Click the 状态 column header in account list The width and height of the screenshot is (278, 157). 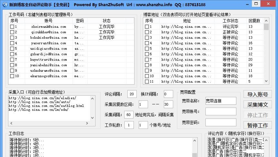click(x=106, y=21)
